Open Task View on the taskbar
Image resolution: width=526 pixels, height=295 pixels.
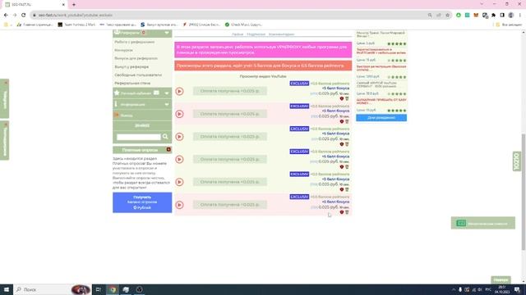[x=99, y=289]
